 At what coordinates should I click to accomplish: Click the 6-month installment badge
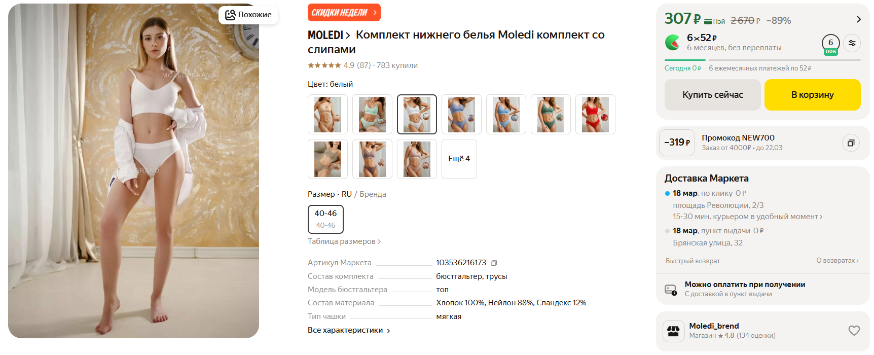[830, 44]
